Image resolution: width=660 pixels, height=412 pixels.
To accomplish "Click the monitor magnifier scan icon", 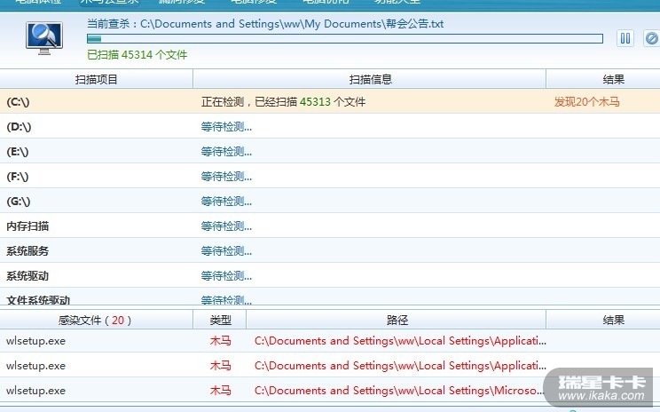I will point(43,36).
